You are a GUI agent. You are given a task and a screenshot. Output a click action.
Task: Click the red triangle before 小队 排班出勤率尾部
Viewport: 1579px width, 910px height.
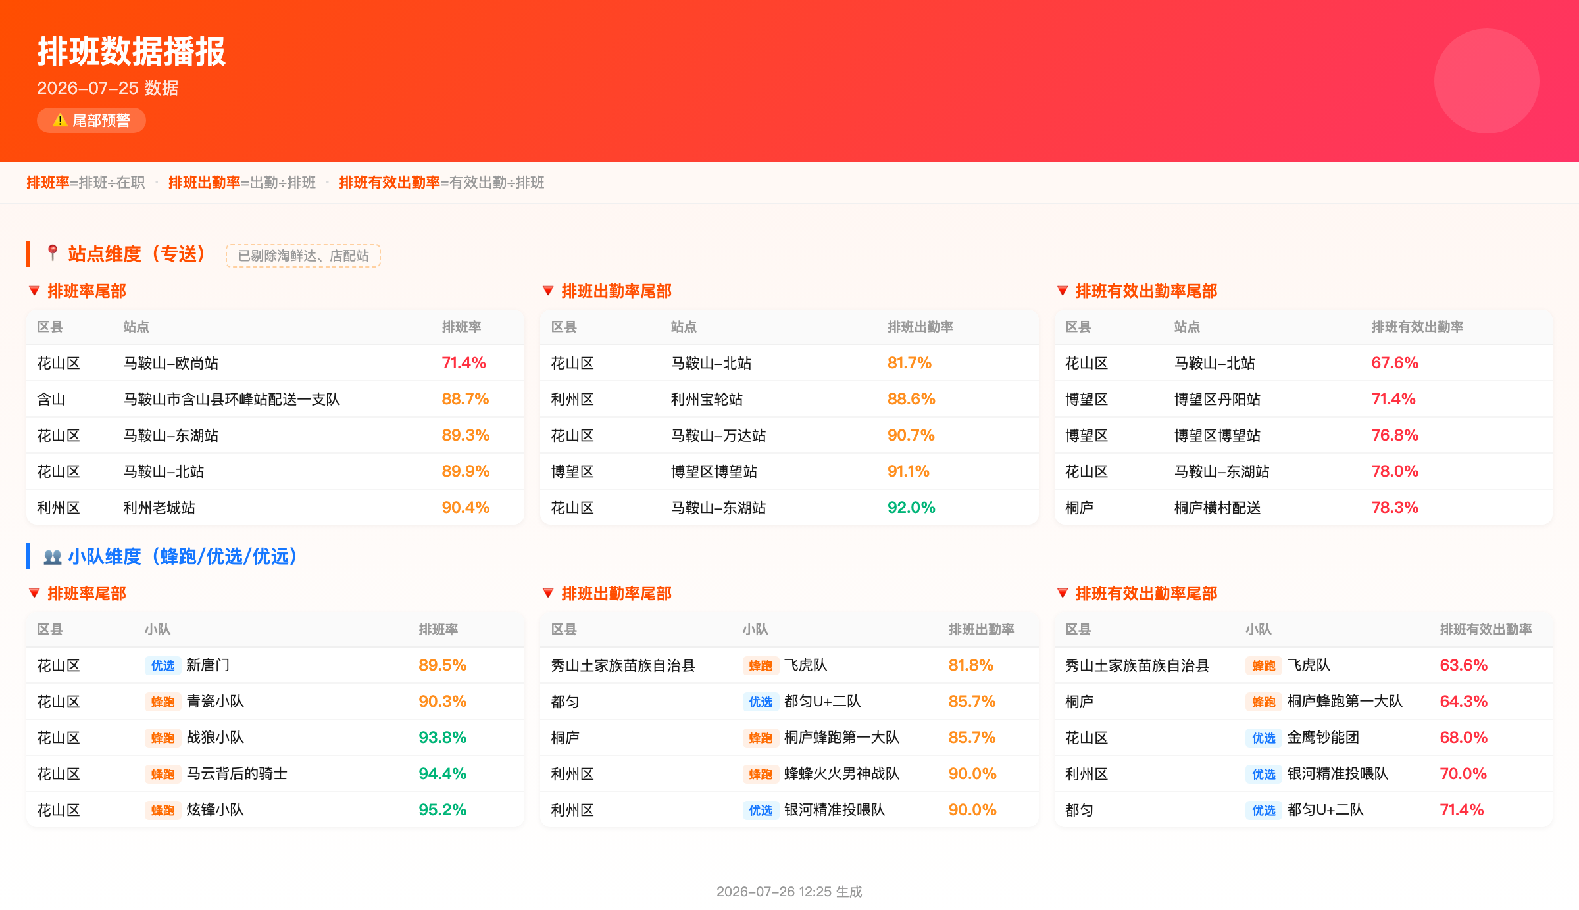point(548,593)
